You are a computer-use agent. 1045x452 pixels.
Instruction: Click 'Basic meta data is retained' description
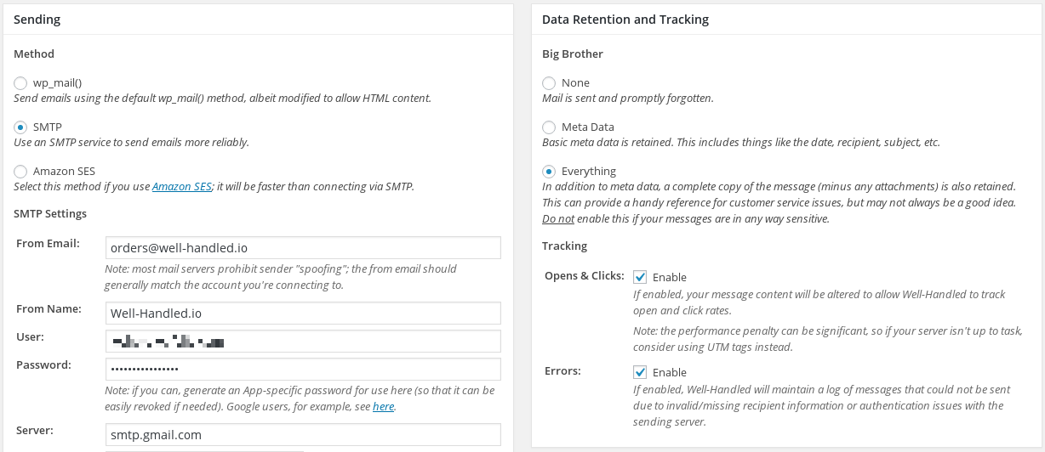[741, 143]
